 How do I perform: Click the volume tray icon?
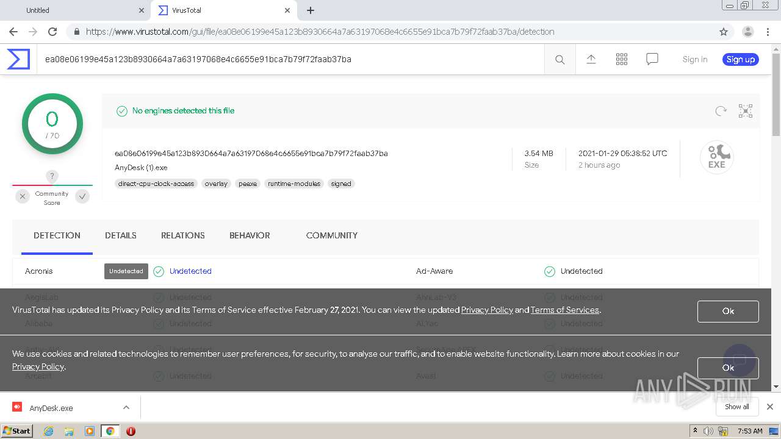(x=708, y=431)
